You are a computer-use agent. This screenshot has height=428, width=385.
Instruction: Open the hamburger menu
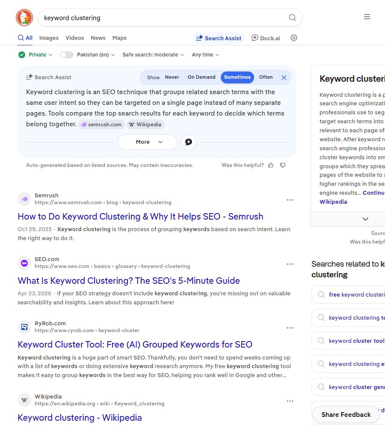pos(367,17)
